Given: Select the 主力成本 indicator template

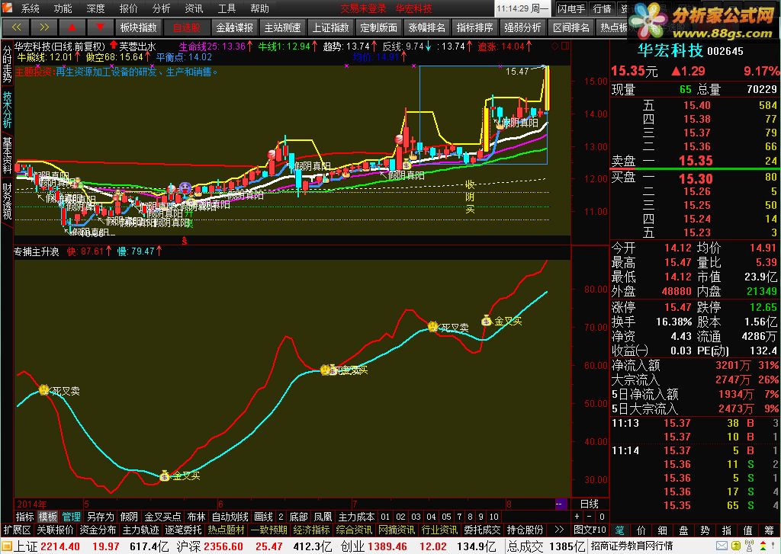Looking at the screenshot, I should coord(356,517).
